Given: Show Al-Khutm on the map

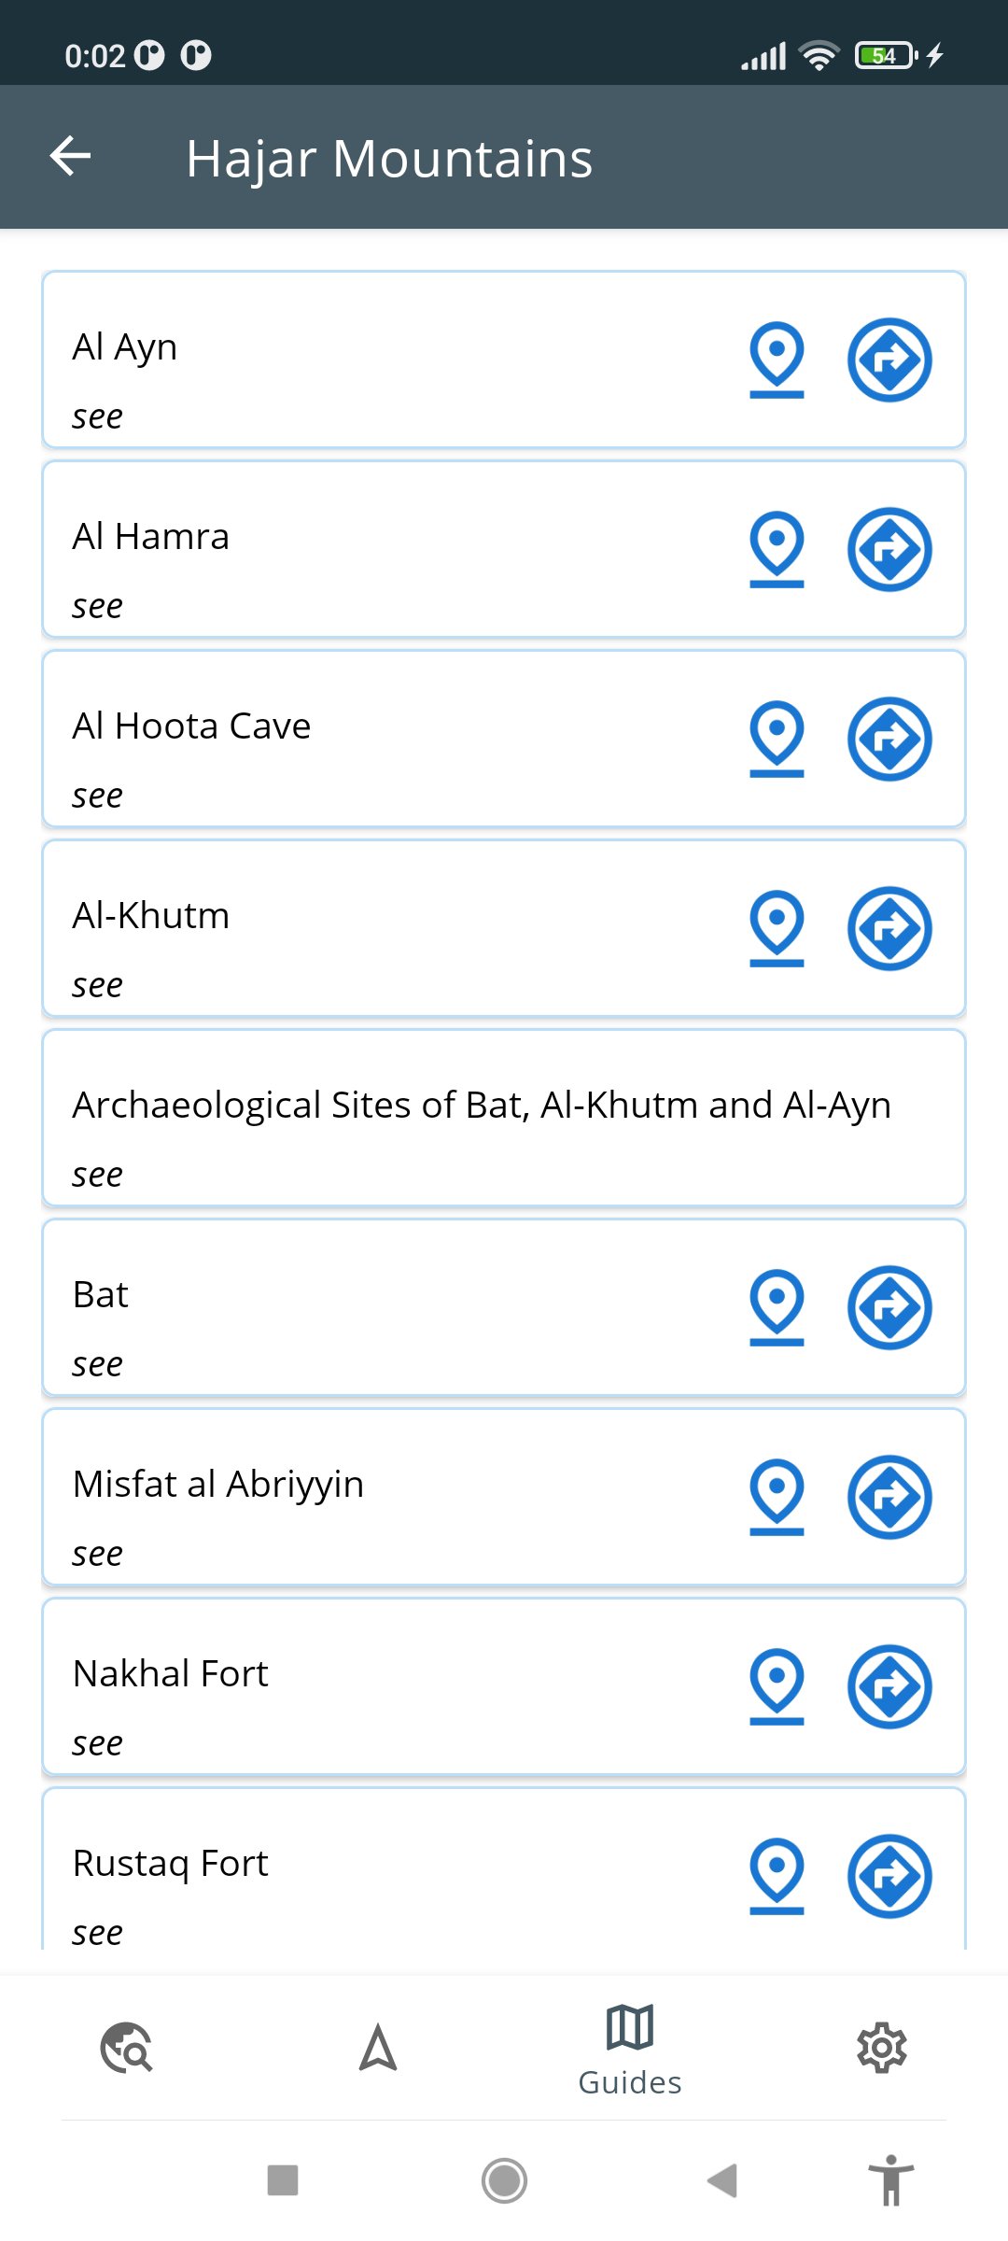Looking at the screenshot, I should click(777, 928).
